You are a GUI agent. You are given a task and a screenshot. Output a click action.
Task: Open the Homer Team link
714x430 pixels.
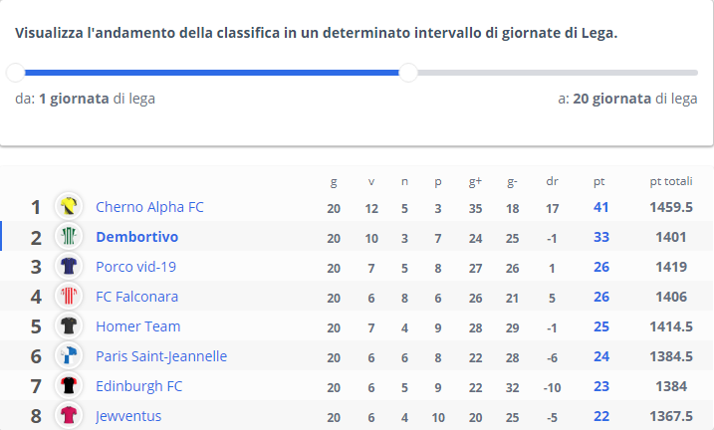point(138,326)
